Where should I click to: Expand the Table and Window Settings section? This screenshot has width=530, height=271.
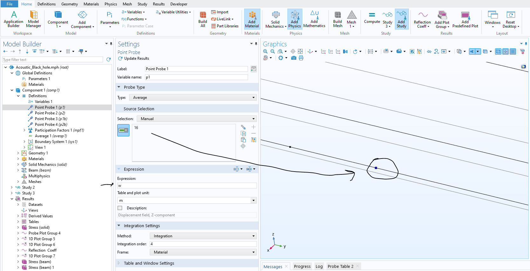click(x=149, y=263)
